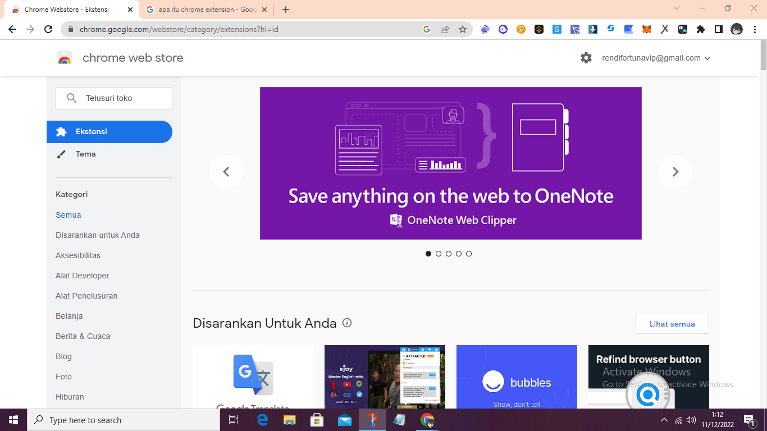Select the first carousel dot
The height and width of the screenshot is (431, 767).
point(428,254)
